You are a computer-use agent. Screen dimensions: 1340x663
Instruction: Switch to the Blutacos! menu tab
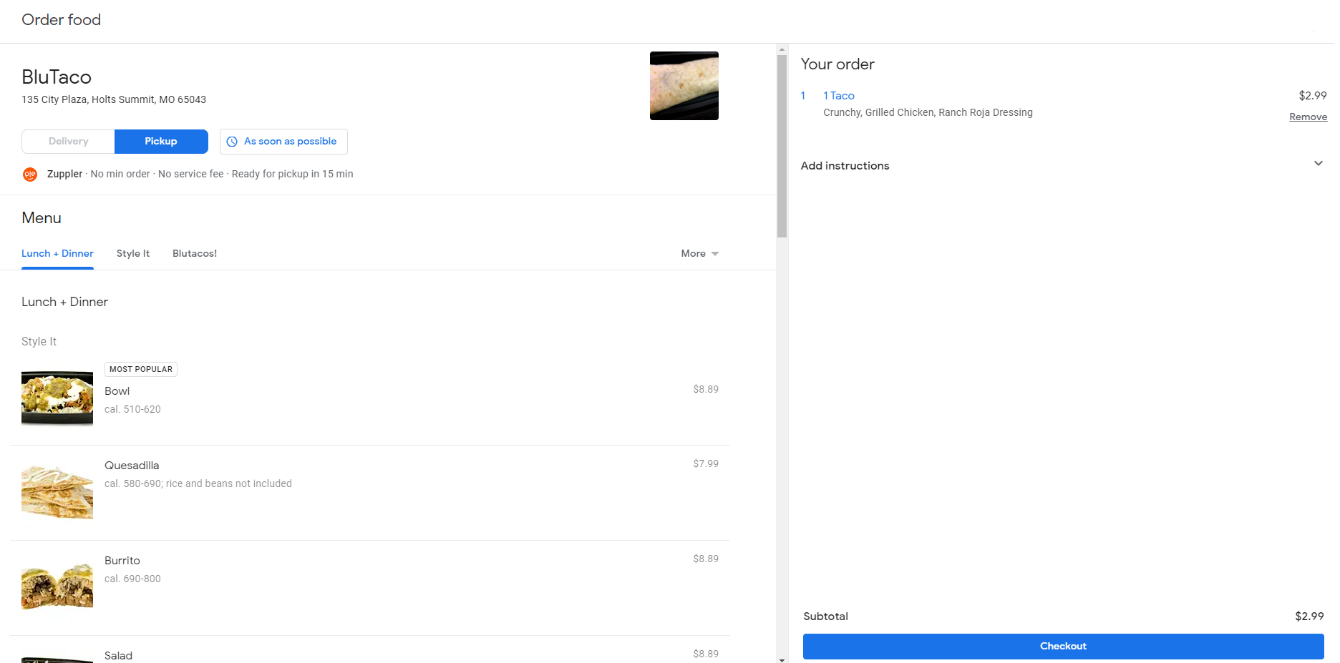pyautogui.click(x=195, y=253)
